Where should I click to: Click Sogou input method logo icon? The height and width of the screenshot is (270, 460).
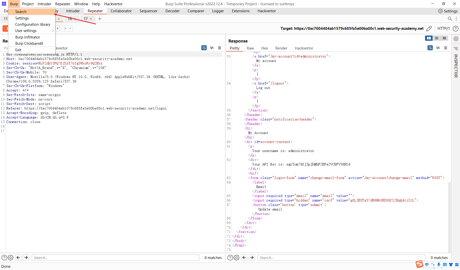click(x=420, y=264)
